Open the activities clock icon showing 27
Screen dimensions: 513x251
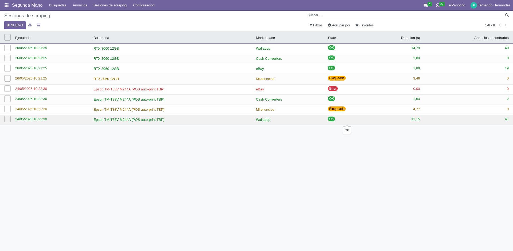pyautogui.click(x=438, y=5)
